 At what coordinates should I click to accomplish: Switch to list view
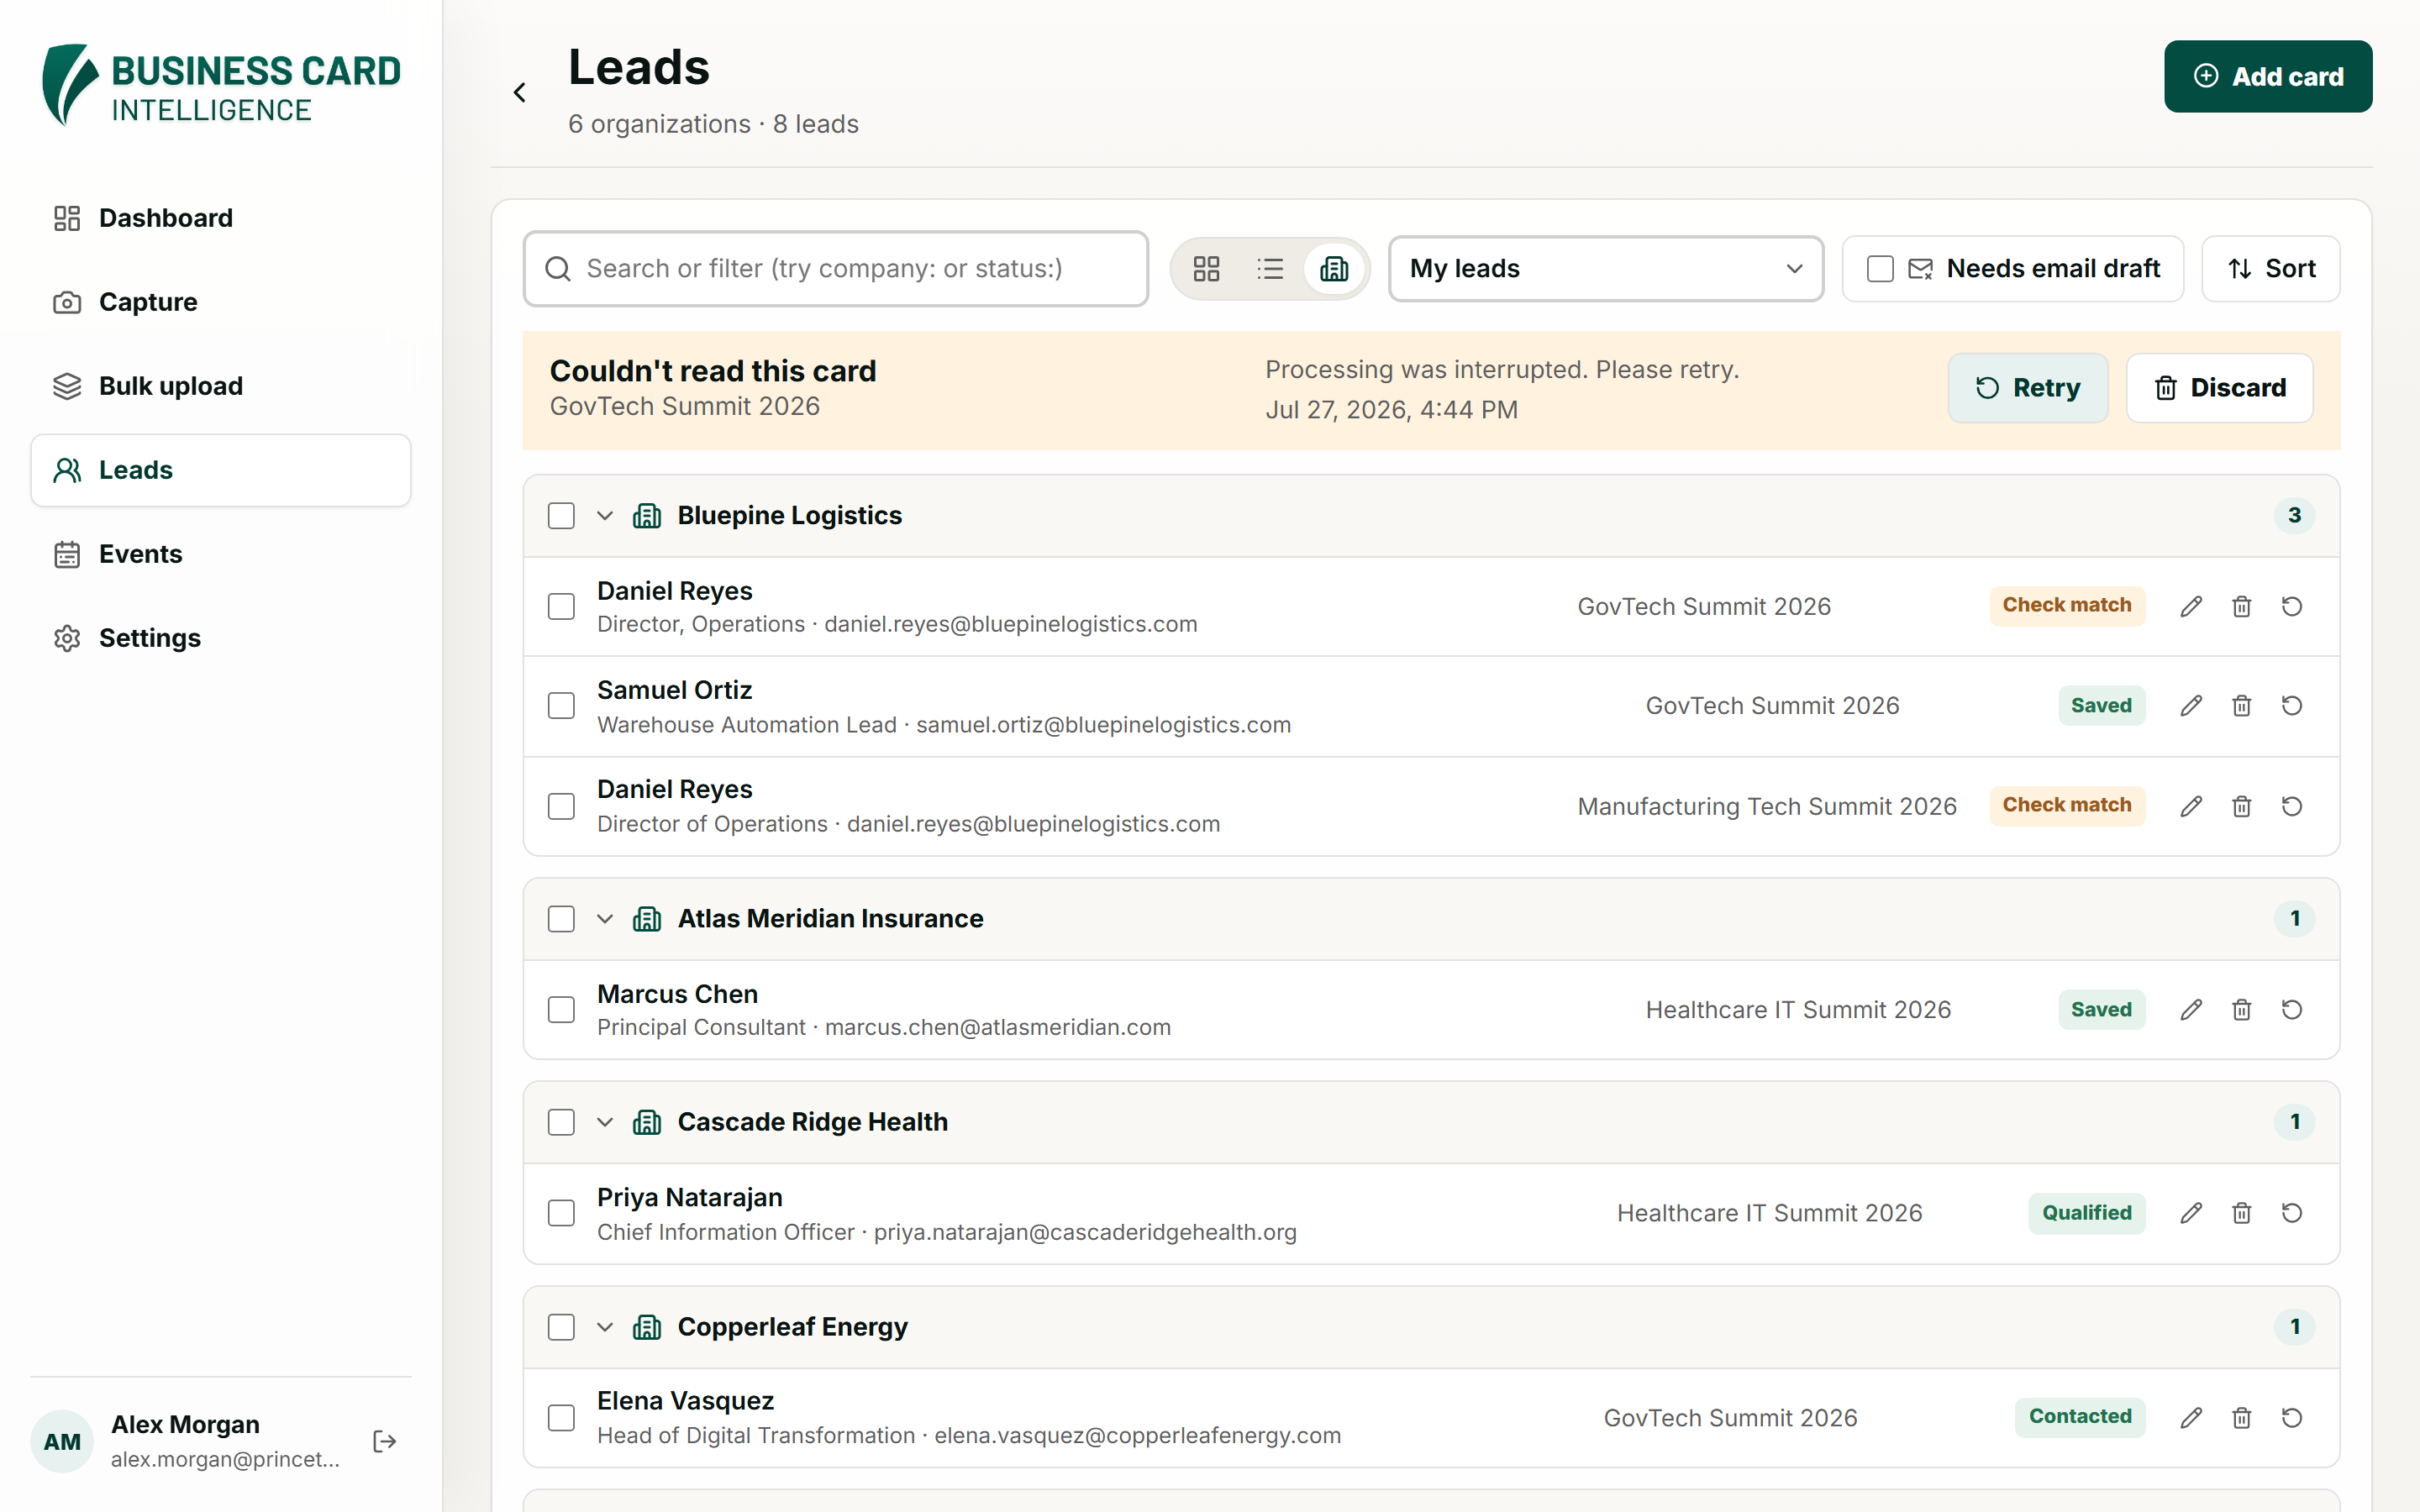click(1270, 269)
